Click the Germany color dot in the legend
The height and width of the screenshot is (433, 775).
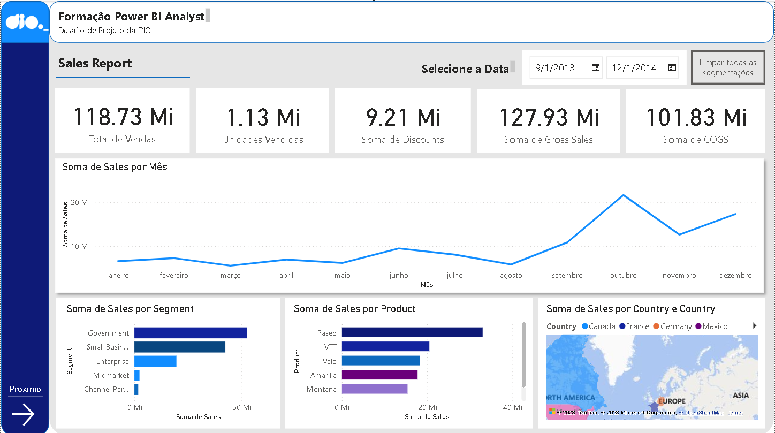click(656, 325)
